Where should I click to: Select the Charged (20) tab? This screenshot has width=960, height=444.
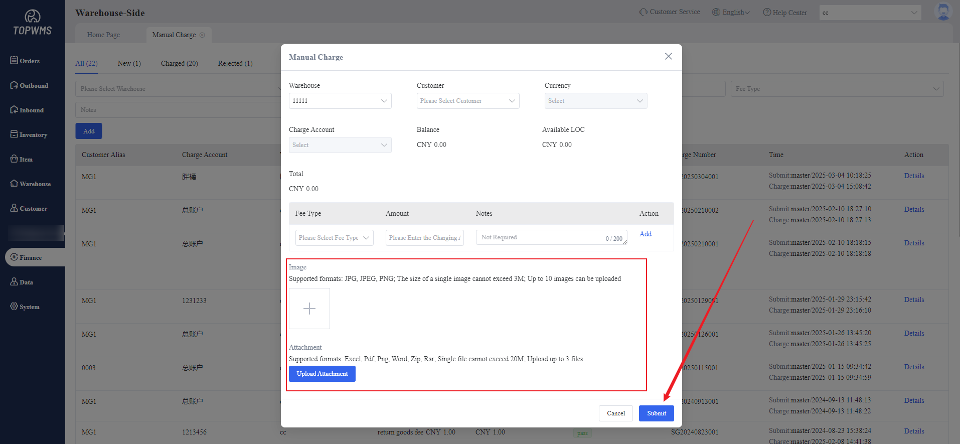(x=179, y=63)
